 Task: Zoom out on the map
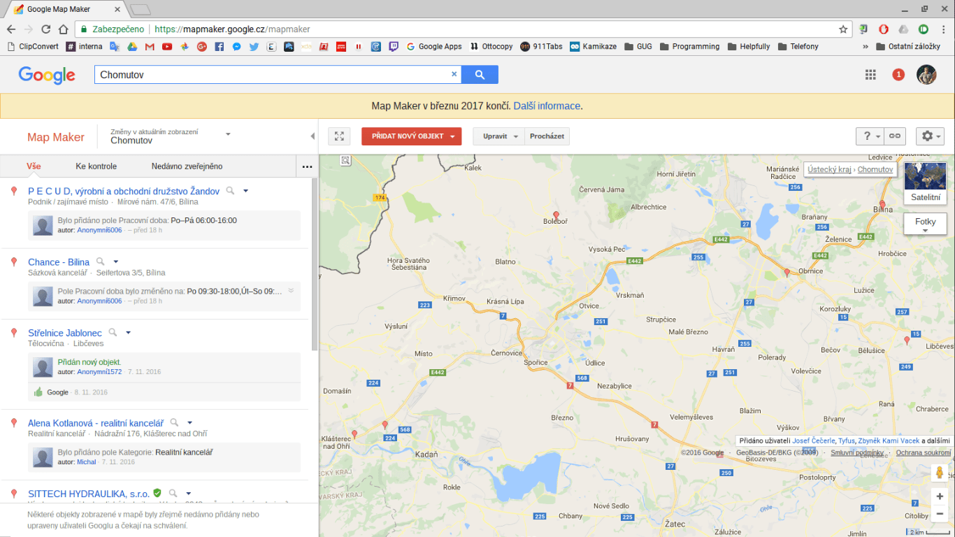click(x=940, y=514)
